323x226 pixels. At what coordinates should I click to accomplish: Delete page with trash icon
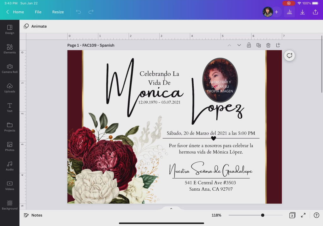click(268, 45)
